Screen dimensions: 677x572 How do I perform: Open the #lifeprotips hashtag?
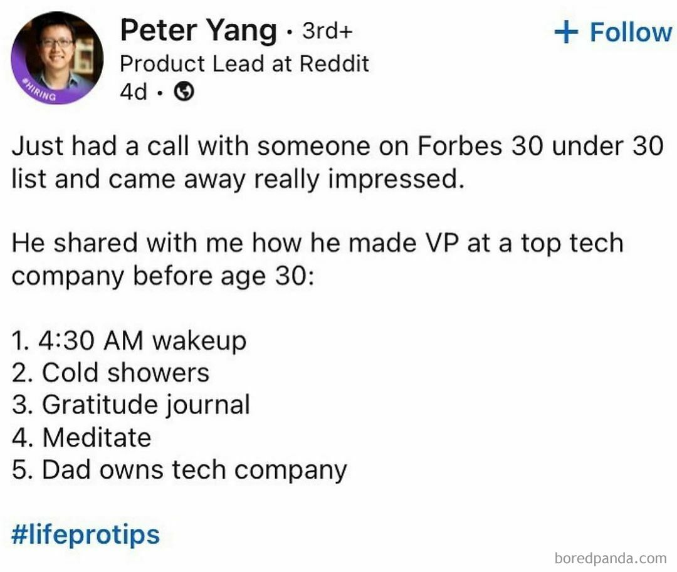click(x=86, y=534)
